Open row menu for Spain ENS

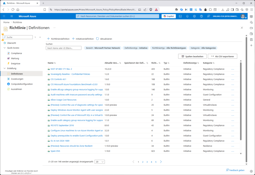pyautogui.click(x=233, y=151)
